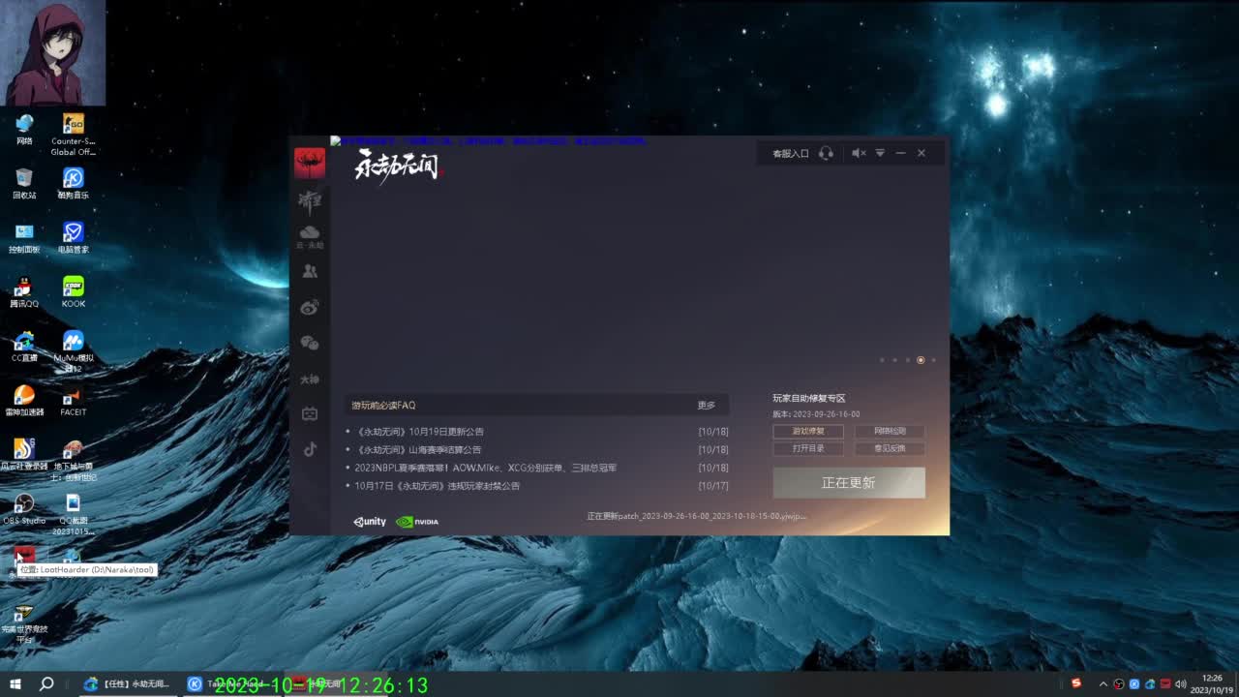Viewport: 1239px width, 697px height.
Task: Open the tray volume speaker icon
Action: [x=1181, y=683]
